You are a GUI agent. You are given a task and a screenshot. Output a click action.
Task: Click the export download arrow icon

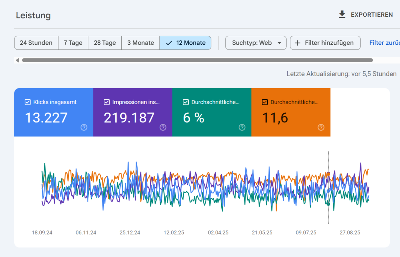342,15
